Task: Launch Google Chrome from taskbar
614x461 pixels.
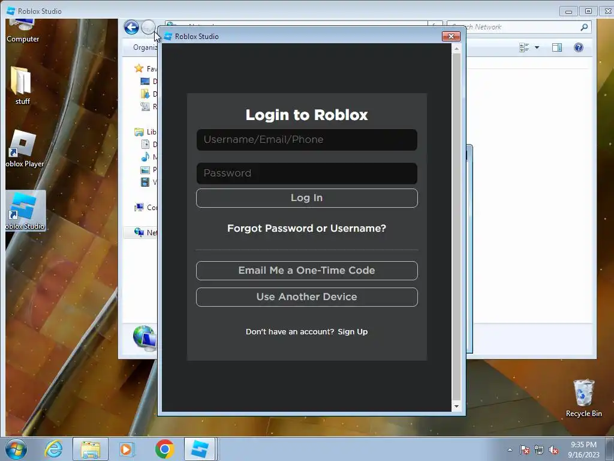Action: click(164, 449)
